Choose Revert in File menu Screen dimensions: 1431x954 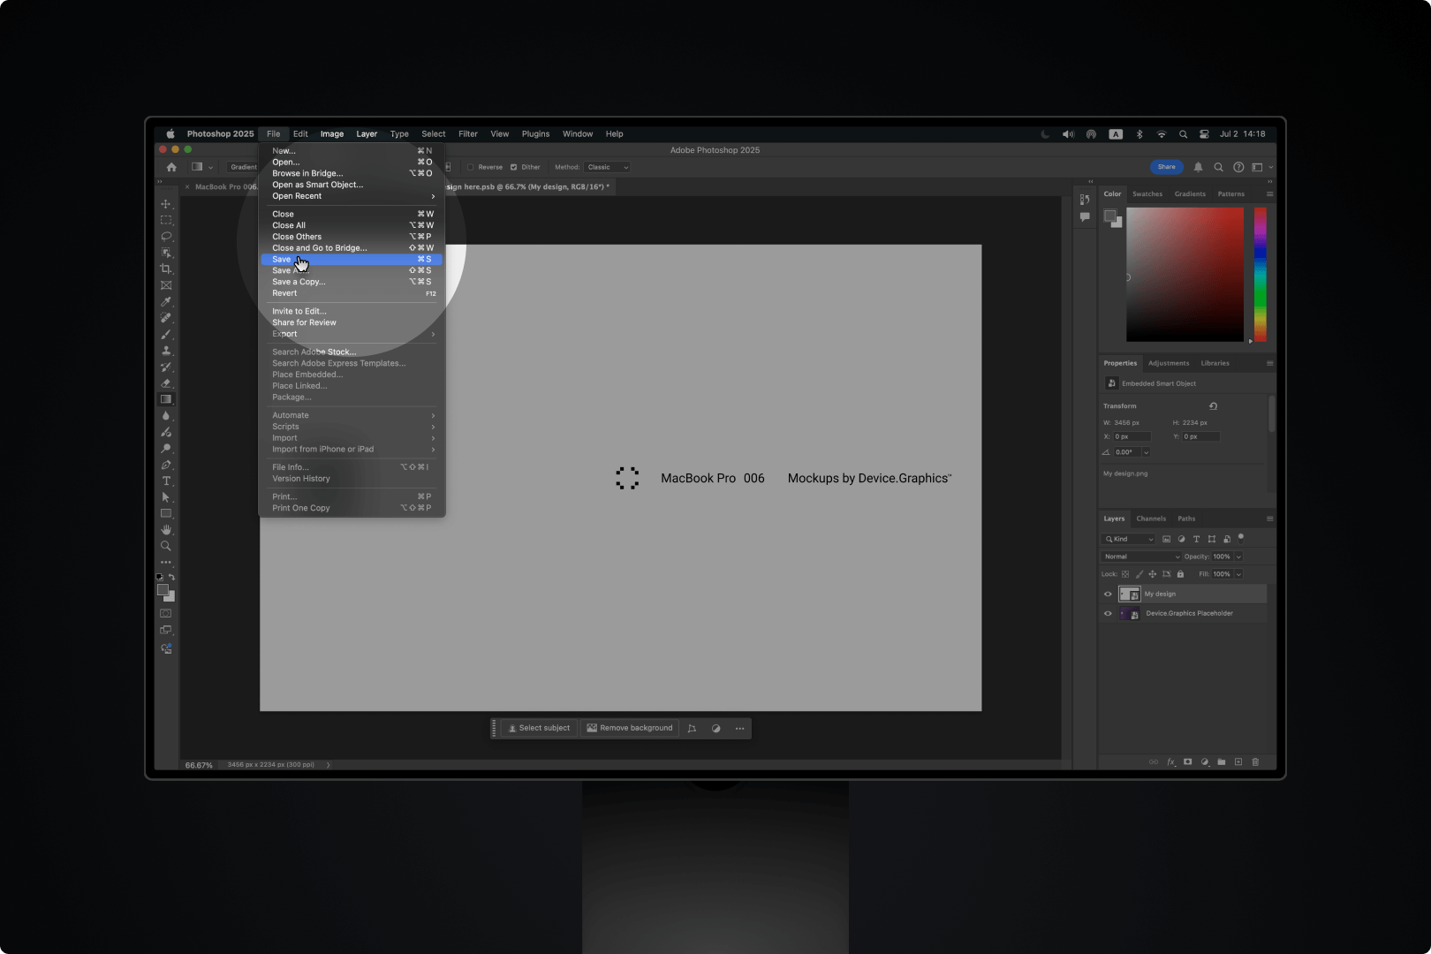[x=352, y=293]
